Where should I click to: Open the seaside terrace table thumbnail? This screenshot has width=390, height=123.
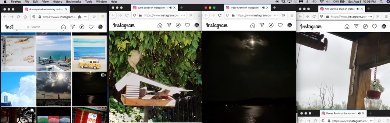(x=54, y=53)
